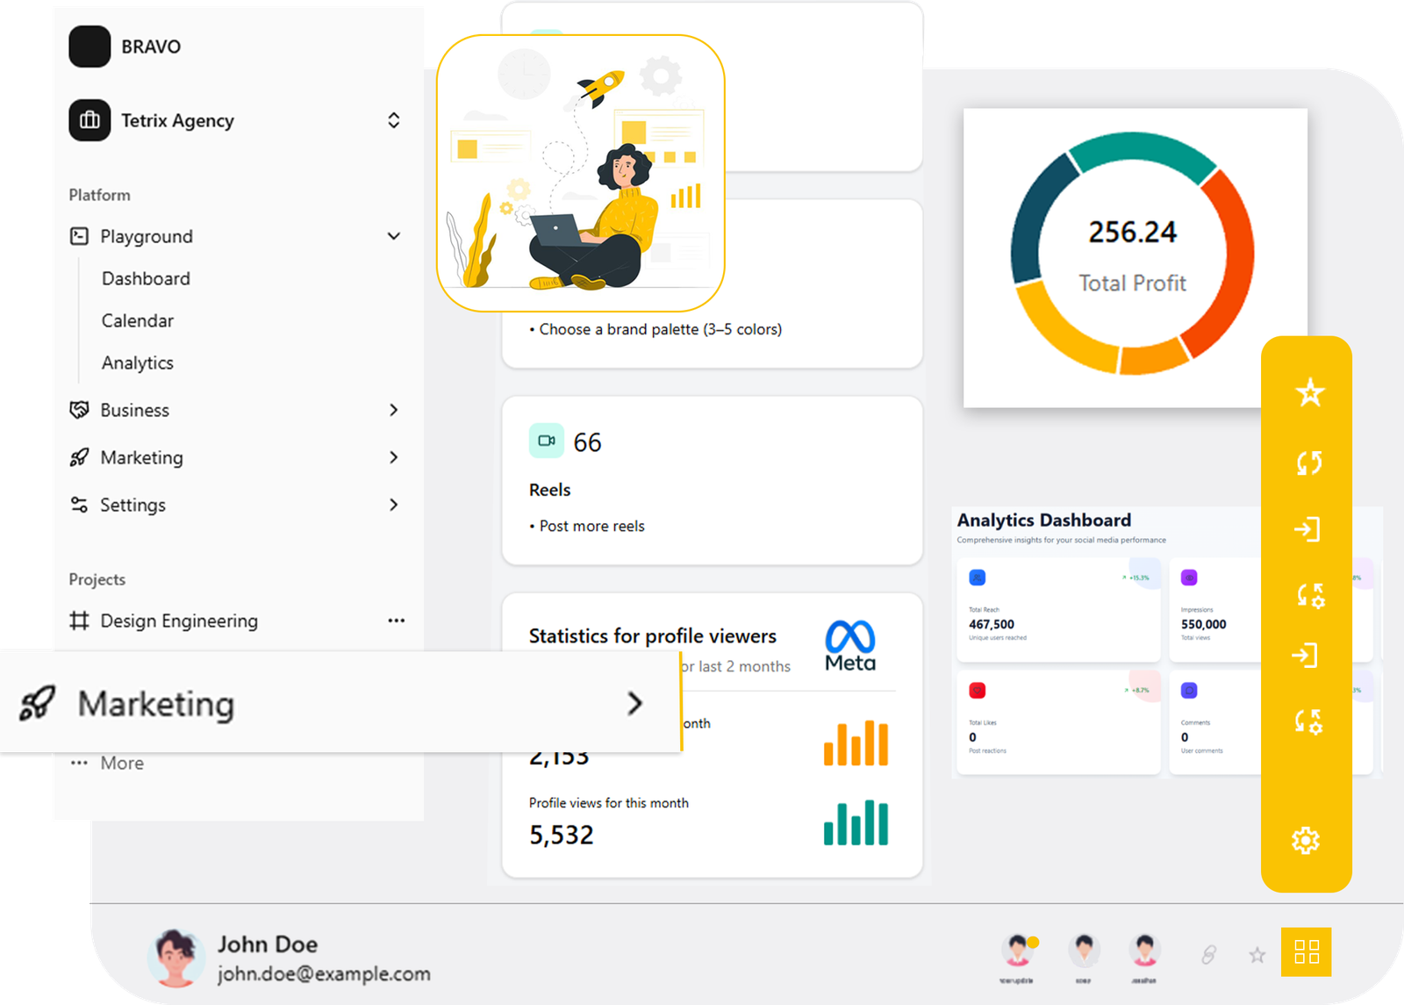The width and height of the screenshot is (1404, 1005).
Task: Click the Reels video camera icon
Action: tap(546, 441)
